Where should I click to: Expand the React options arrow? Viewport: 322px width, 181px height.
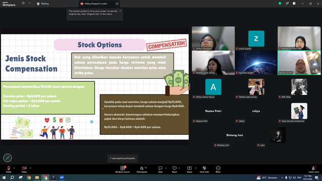click(179, 168)
